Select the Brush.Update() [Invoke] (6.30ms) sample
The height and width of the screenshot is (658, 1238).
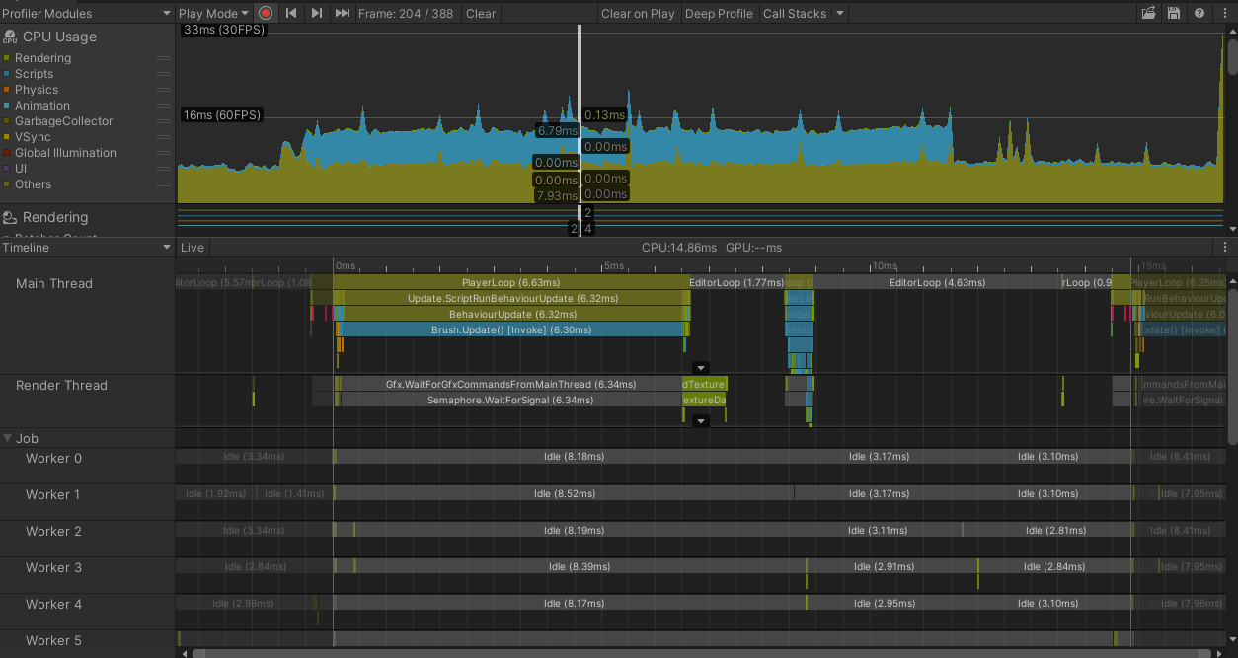pyautogui.click(x=511, y=329)
